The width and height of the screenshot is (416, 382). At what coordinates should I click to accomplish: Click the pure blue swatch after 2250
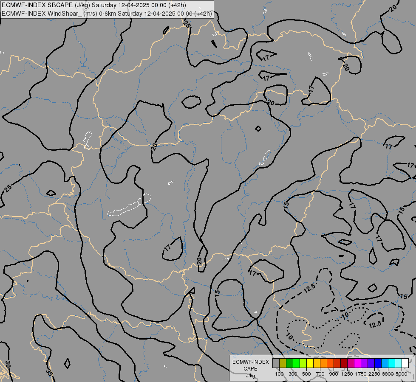click(378, 363)
